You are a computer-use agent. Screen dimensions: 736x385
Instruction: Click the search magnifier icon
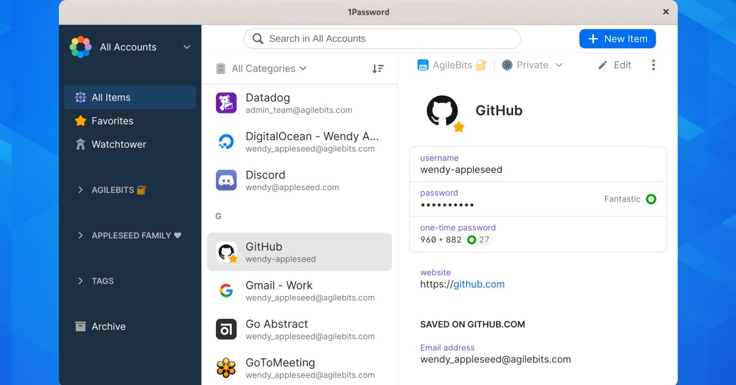coord(258,39)
